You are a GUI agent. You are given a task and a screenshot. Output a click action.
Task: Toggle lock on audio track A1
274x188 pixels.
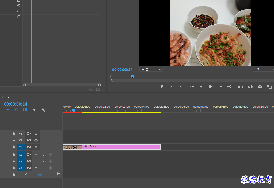[14, 155]
